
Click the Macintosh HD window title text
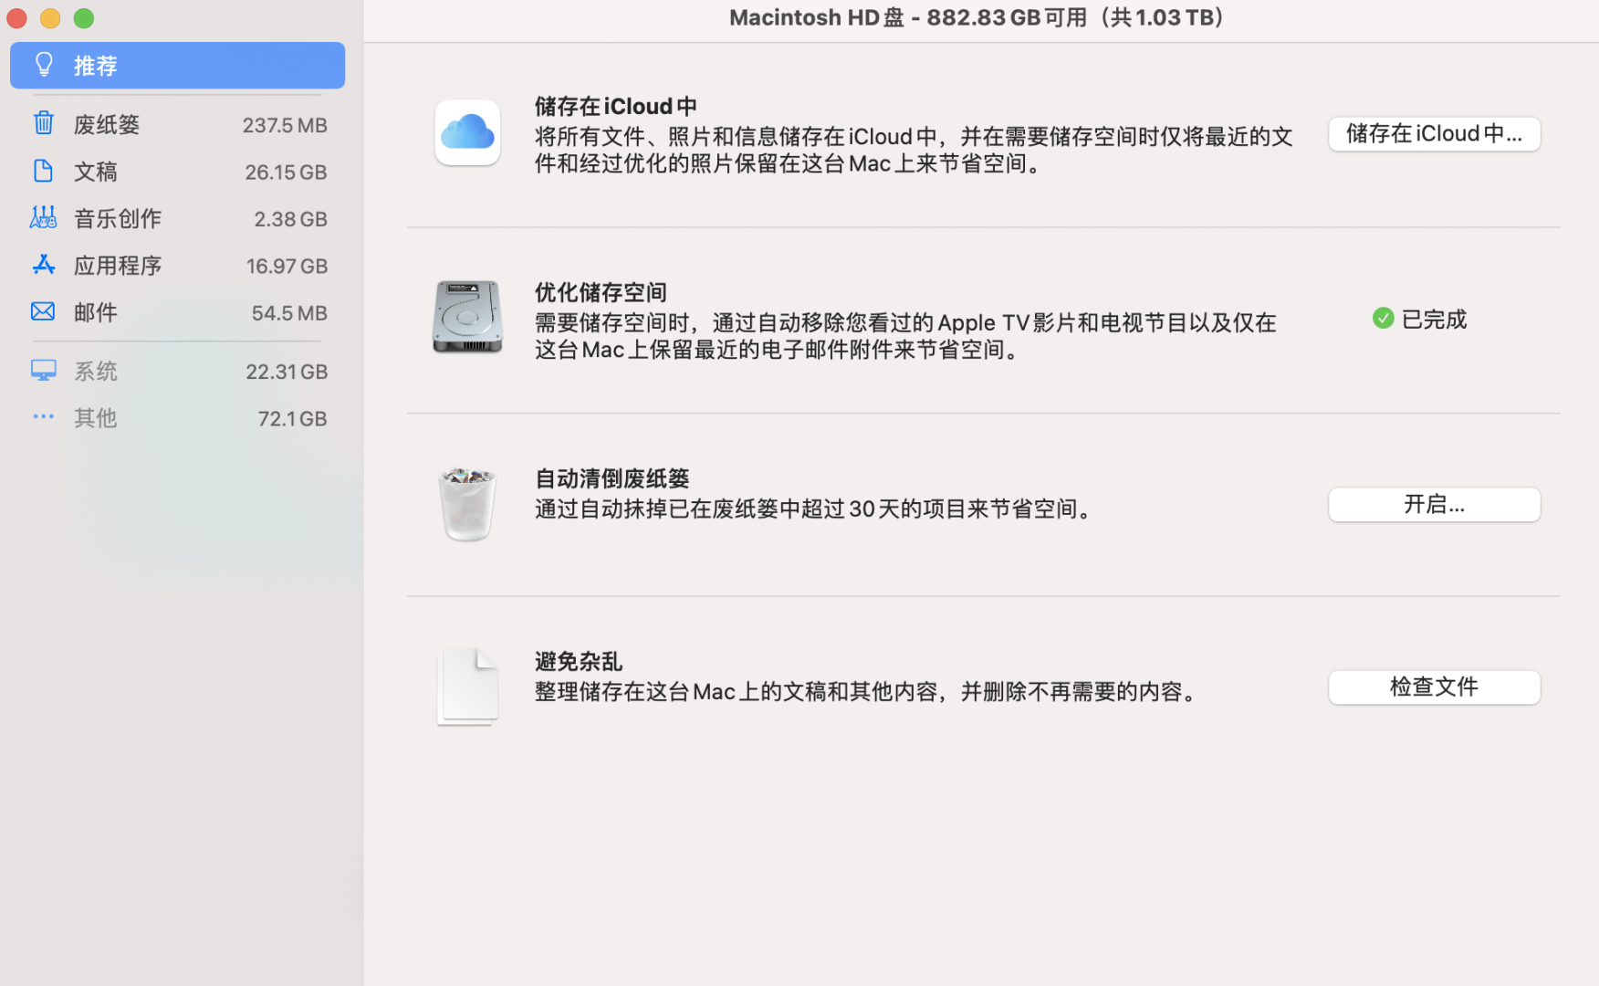977,17
